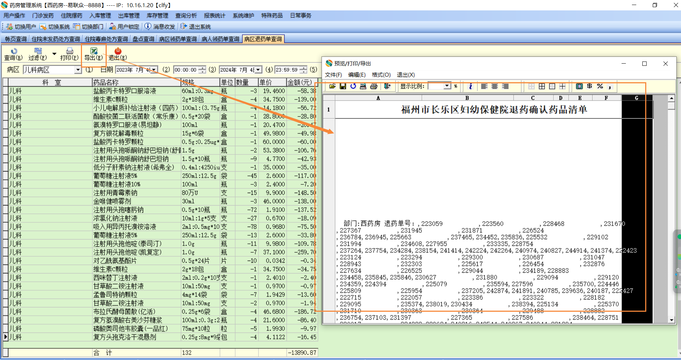Apply align-right in preview toolbar
The width and height of the screenshot is (681, 360).
click(505, 86)
